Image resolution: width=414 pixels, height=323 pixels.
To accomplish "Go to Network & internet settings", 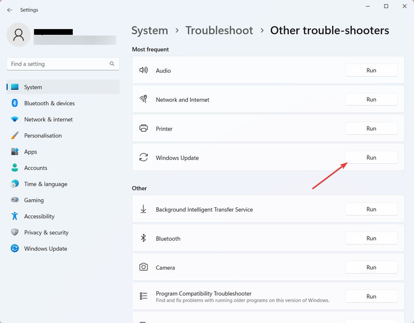I will coord(63,119).
